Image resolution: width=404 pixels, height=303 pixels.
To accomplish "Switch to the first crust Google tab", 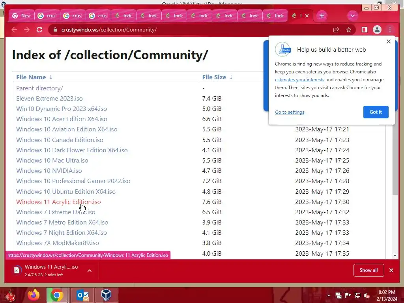I will (x=47, y=16).
